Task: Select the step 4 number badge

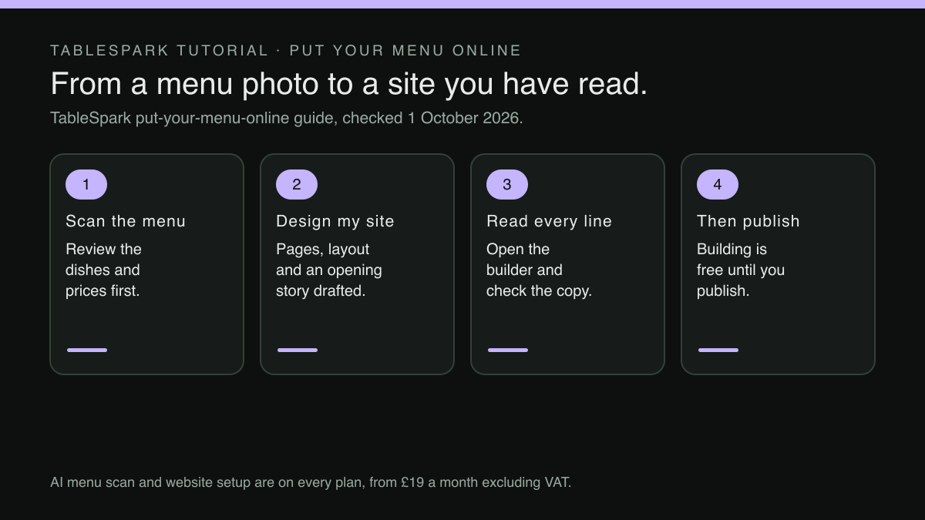Action: (718, 185)
